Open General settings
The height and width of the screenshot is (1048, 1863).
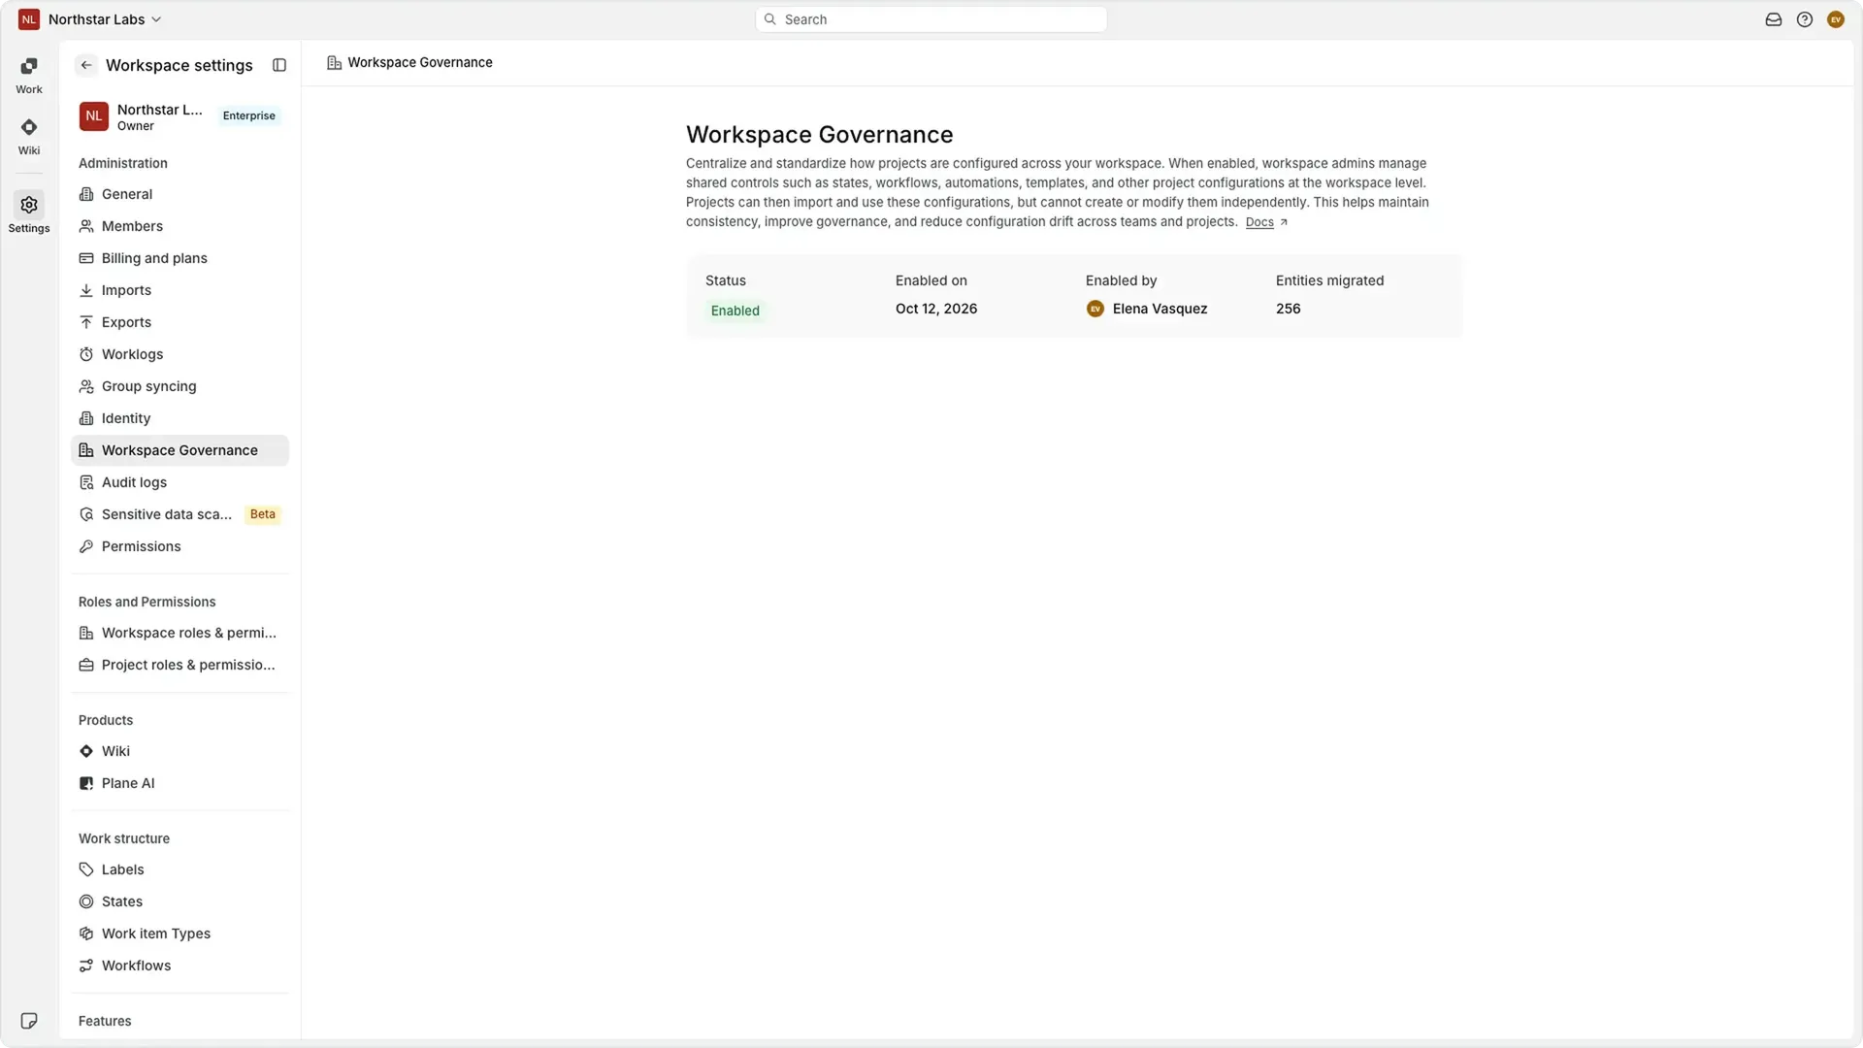point(180,194)
